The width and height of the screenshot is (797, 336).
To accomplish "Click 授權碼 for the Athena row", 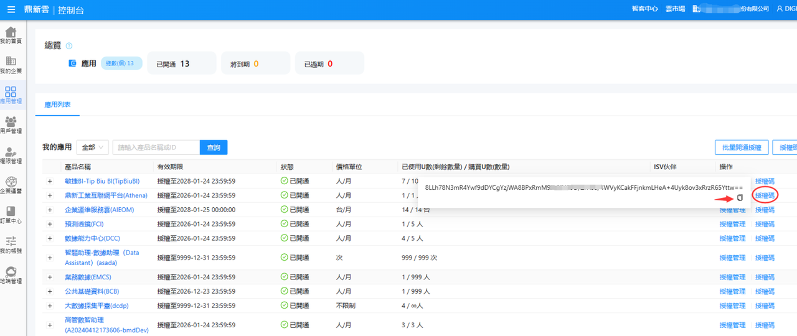I will click(765, 195).
